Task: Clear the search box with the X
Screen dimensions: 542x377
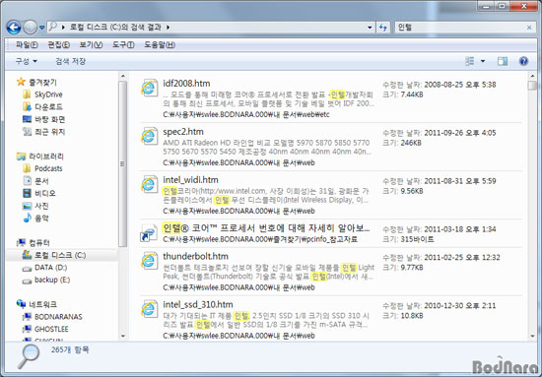Action: [529, 28]
